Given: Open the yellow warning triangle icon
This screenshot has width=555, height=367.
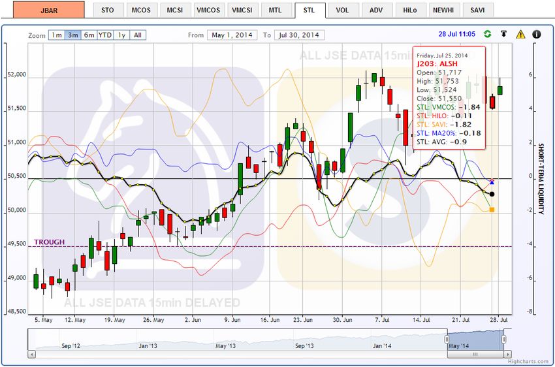Looking at the screenshot, I should click(520, 35).
